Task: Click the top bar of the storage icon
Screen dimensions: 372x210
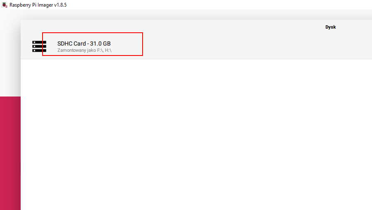Action: click(x=39, y=42)
